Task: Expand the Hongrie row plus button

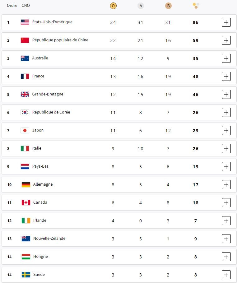Action: (x=226, y=257)
